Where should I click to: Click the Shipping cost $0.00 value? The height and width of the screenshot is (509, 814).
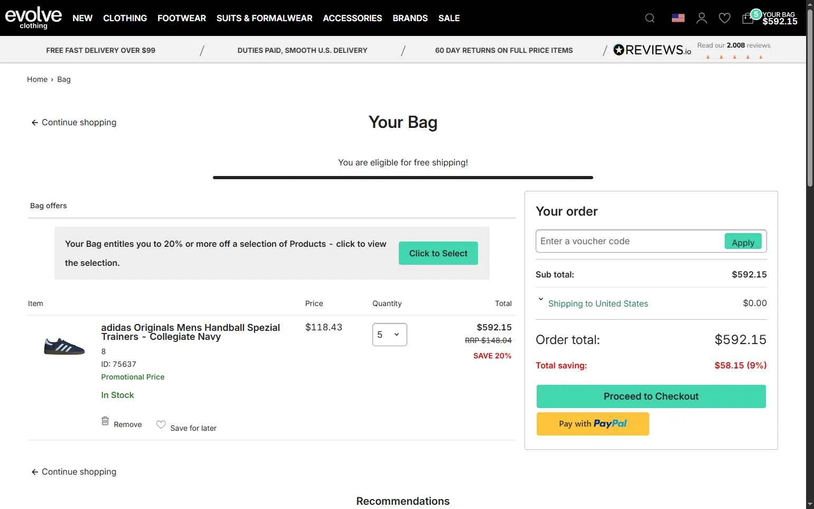pos(755,303)
